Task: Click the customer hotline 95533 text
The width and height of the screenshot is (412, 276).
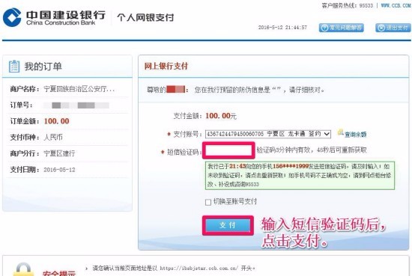Action: (x=348, y=5)
